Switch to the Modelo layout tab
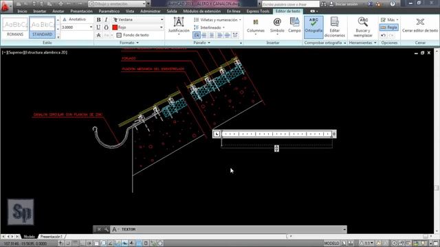The image size is (440, 247). (x=29, y=237)
